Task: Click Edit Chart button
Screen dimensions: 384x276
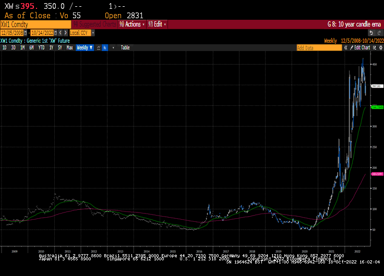Action: [x=360, y=48]
